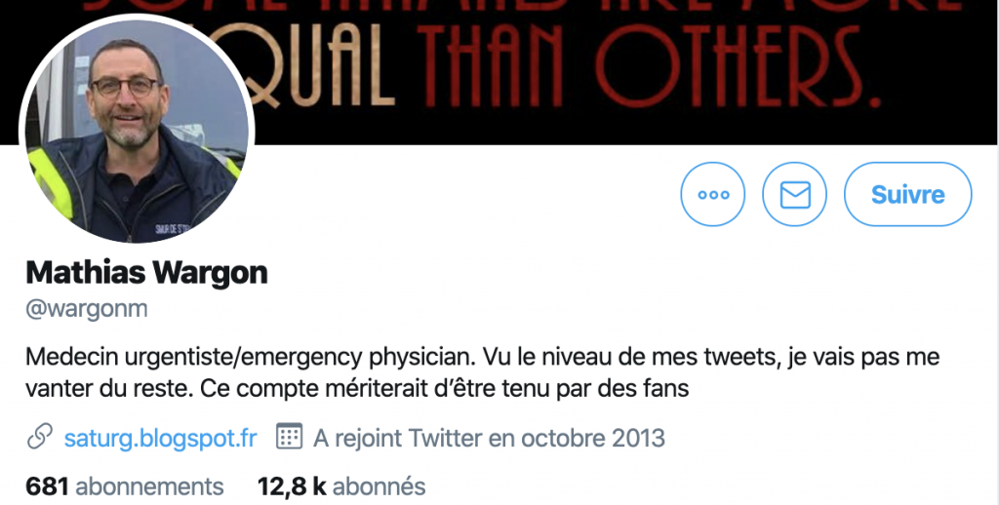Click the envelope message icon

click(794, 194)
